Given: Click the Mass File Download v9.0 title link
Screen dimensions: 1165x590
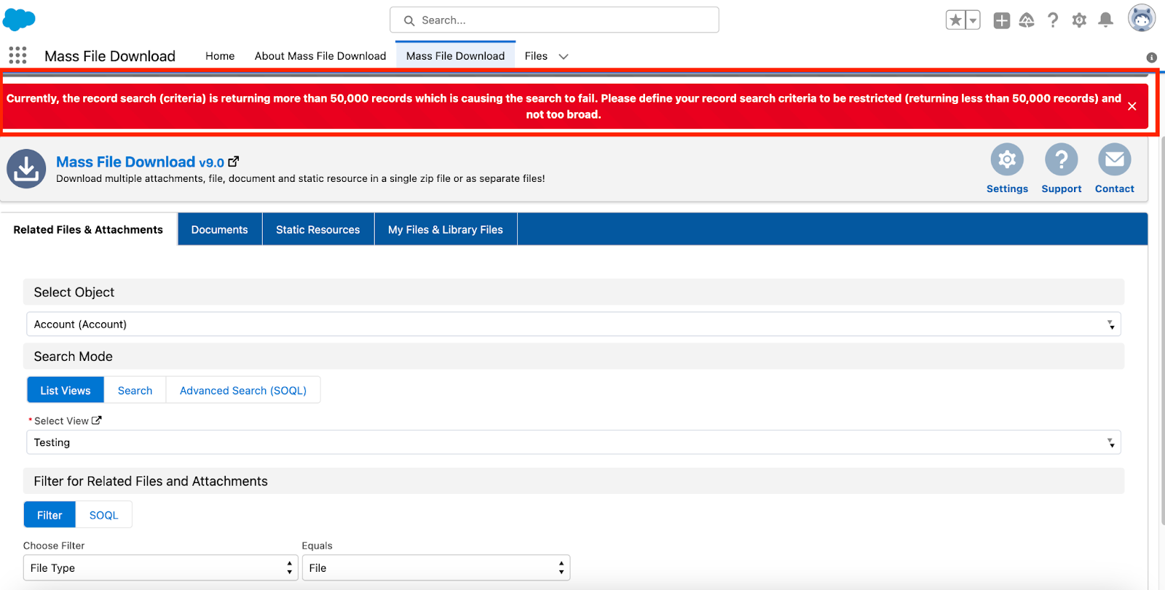Looking at the screenshot, I should pyautogui.click(x=140, y=162).
